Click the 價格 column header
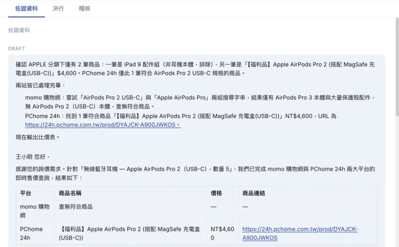Screen dimensions: 399x247 pos(223,193)
